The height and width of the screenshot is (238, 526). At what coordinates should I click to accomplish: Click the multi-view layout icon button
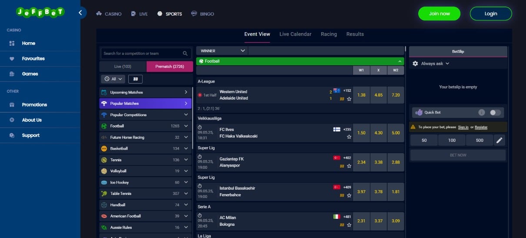coord(136,79)
